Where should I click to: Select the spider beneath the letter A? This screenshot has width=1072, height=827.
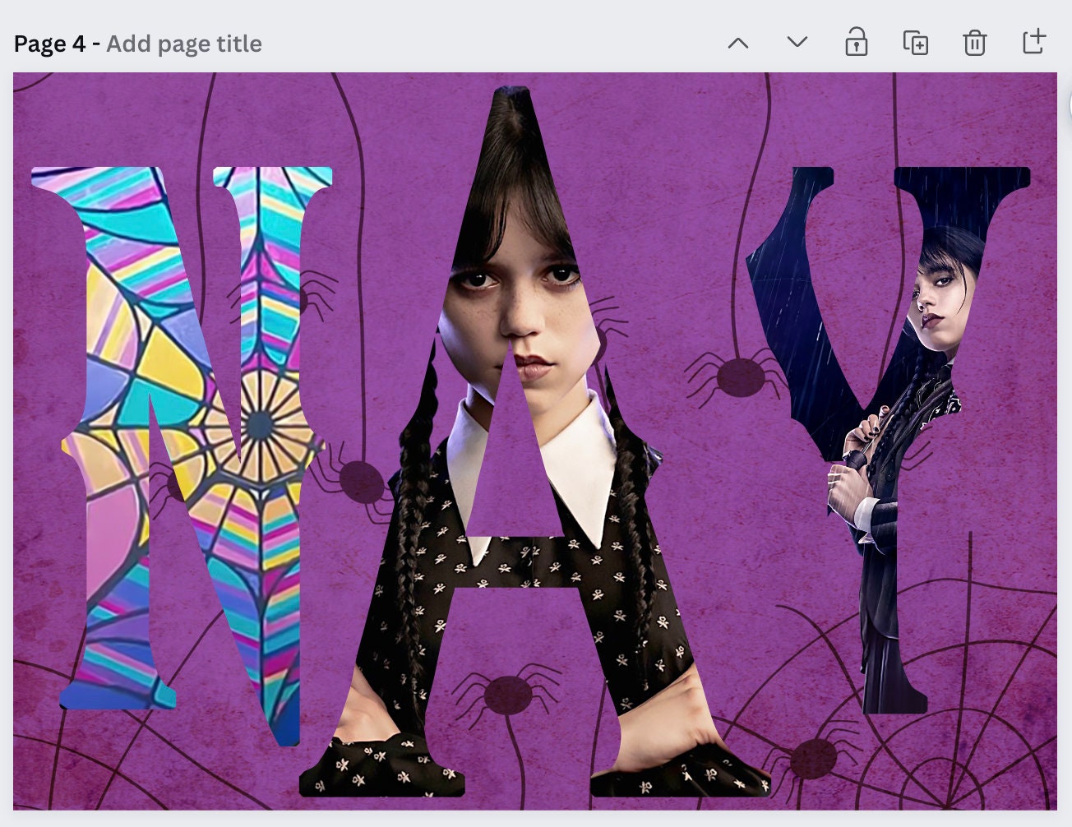click(508, 695)
